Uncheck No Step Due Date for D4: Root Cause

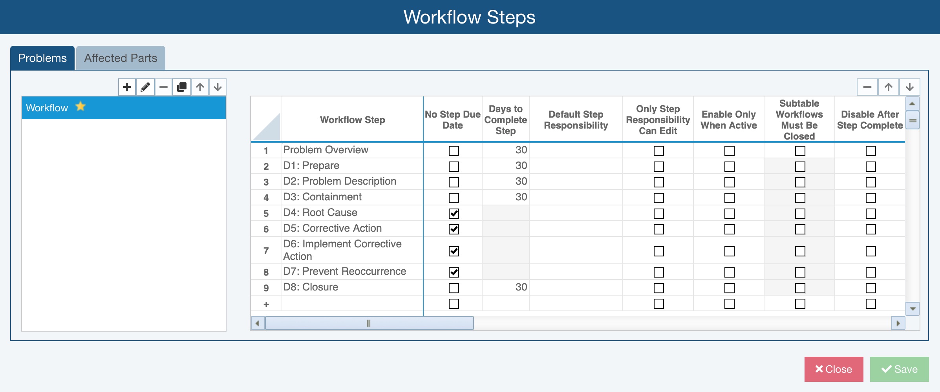454,214
